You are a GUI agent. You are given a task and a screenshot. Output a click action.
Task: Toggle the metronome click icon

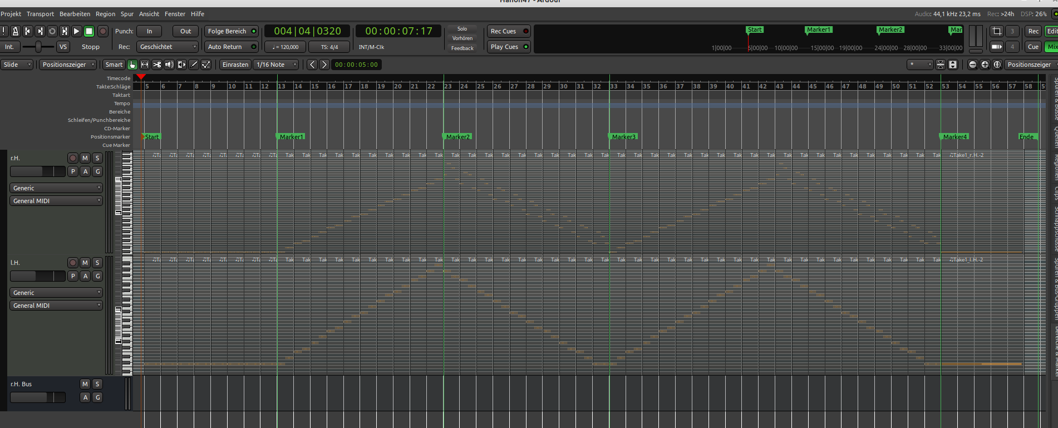pyautogui.click(x=16, y=31)
